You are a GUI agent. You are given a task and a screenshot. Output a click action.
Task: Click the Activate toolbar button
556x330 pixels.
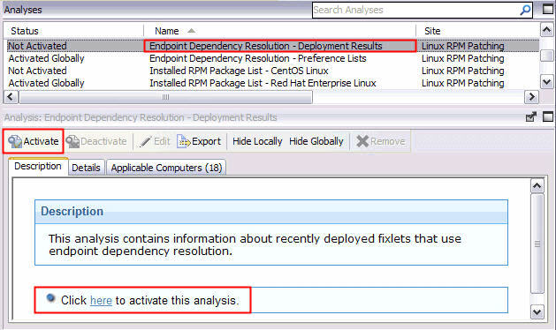(x=34, y=141)
